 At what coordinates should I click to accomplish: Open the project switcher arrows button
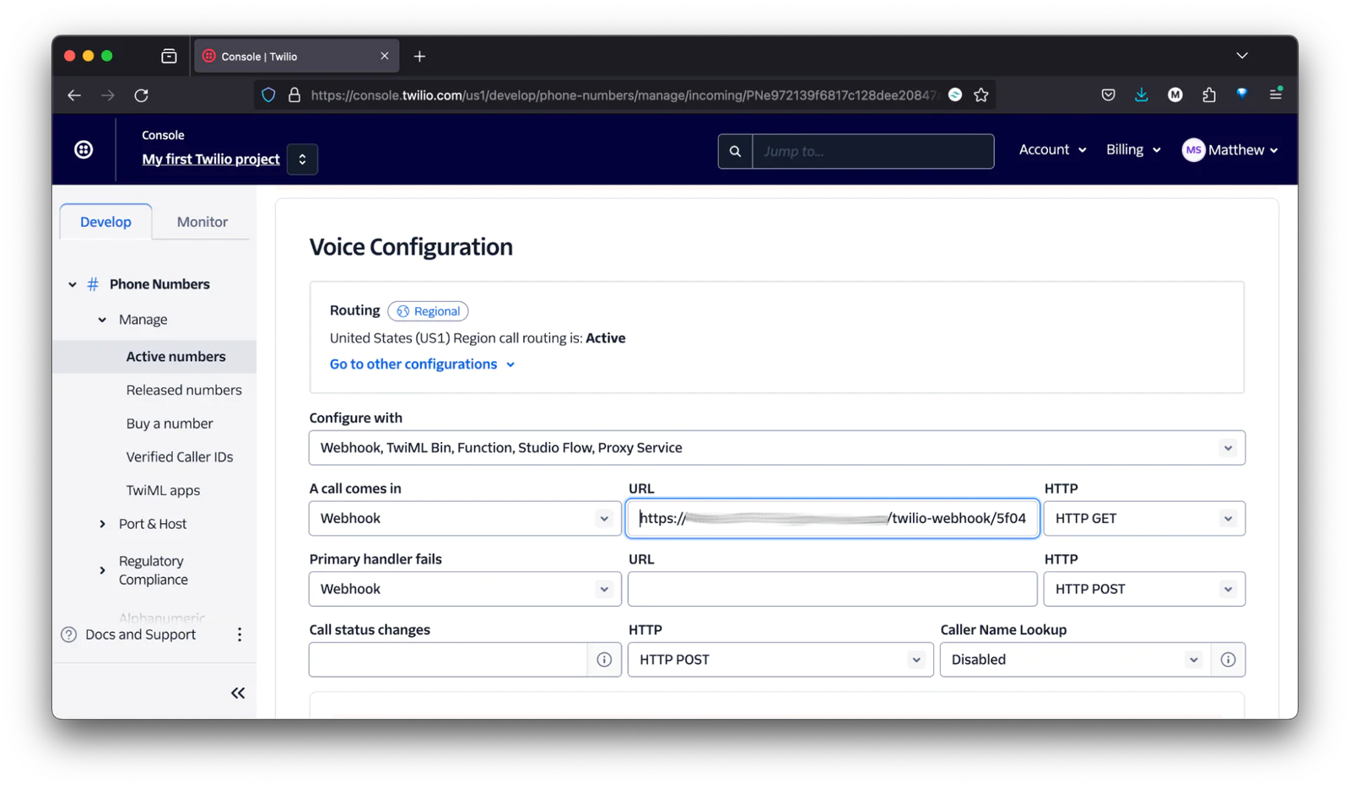302,159
